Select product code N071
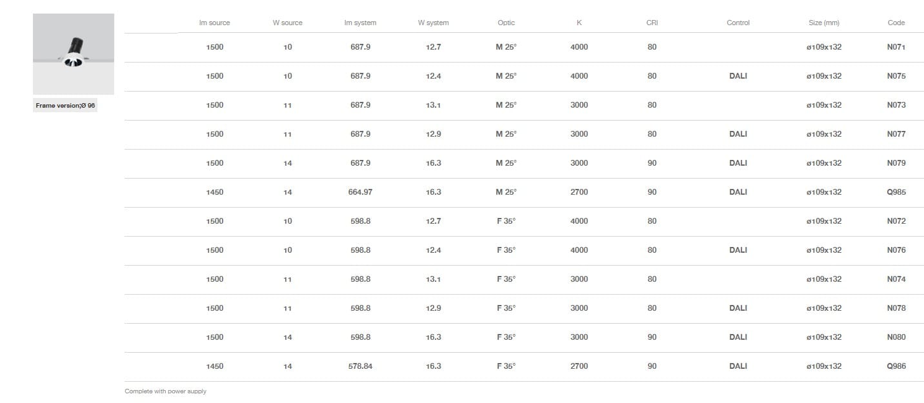Image resolution: width=924 pixels, height=403 pixels. [x=896, y=47]
